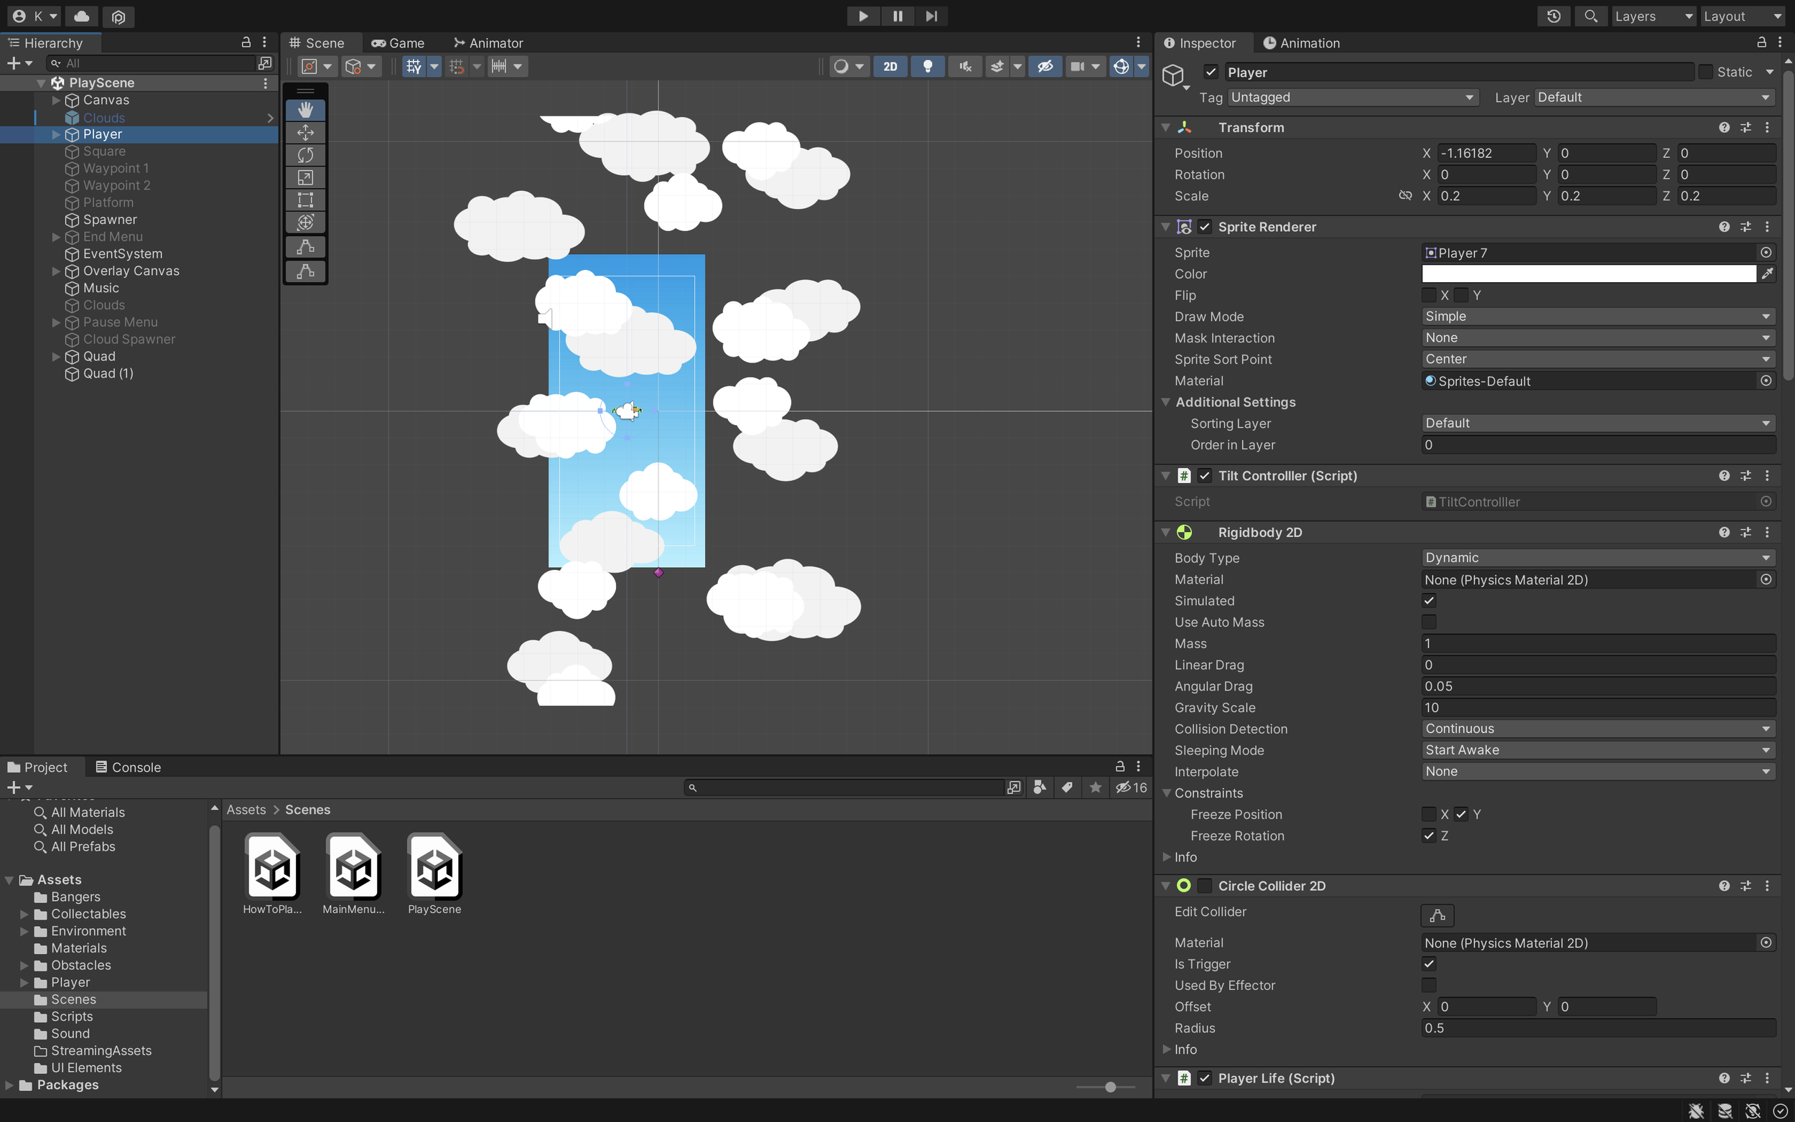Image resolution: width=1795 pixels, height=1122 pixels.
Task: Toggle Is Trigger checkbox
Action: click(x=1428, y=963)
